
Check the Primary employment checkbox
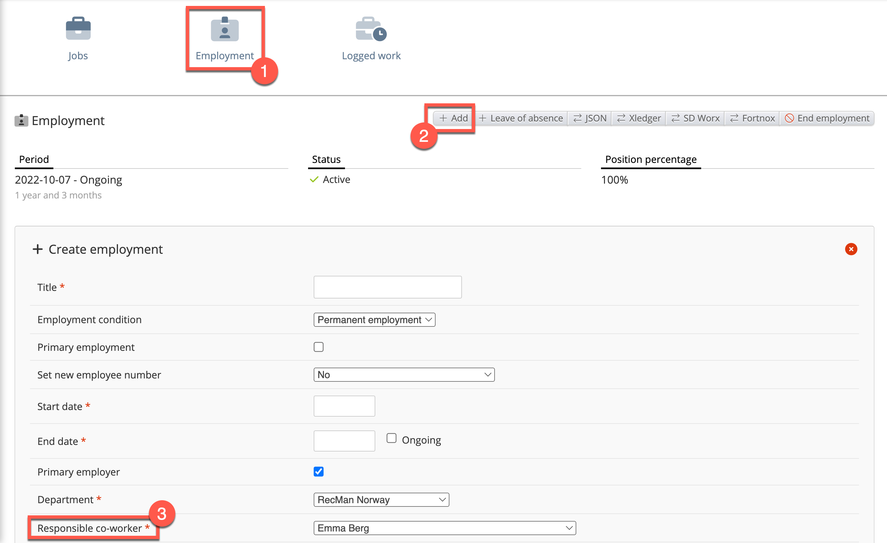pyautogui.click(x=318, y=347)
